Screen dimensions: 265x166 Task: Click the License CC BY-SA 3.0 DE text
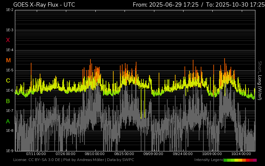pyautogui.click(x=37, y=160)
